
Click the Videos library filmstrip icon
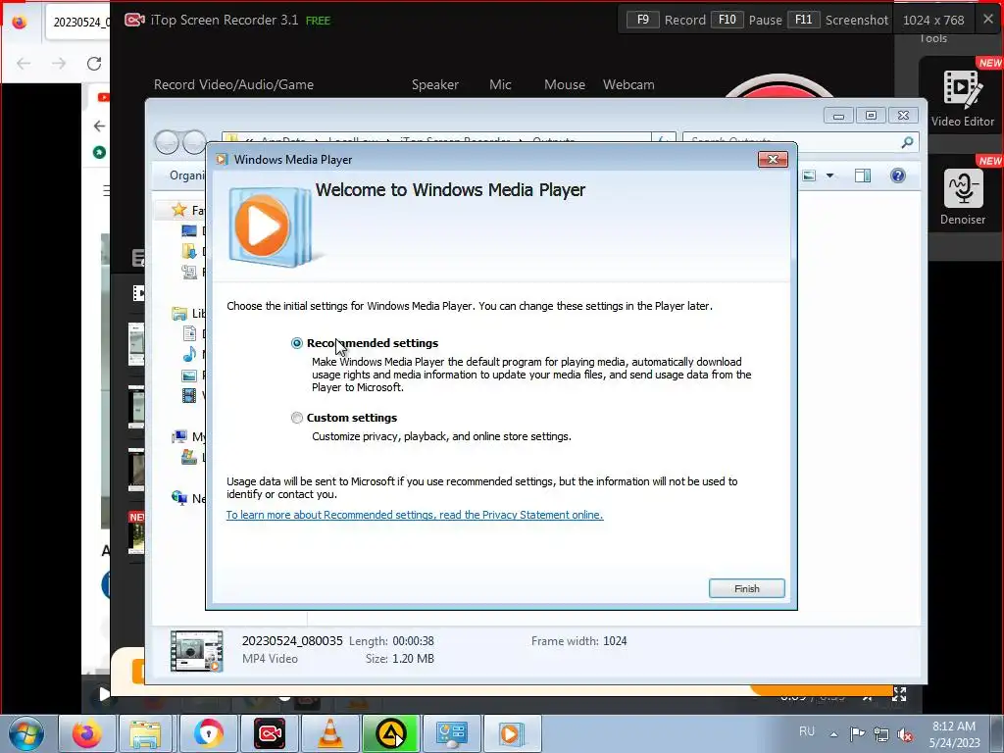click(x=189, y=396)
